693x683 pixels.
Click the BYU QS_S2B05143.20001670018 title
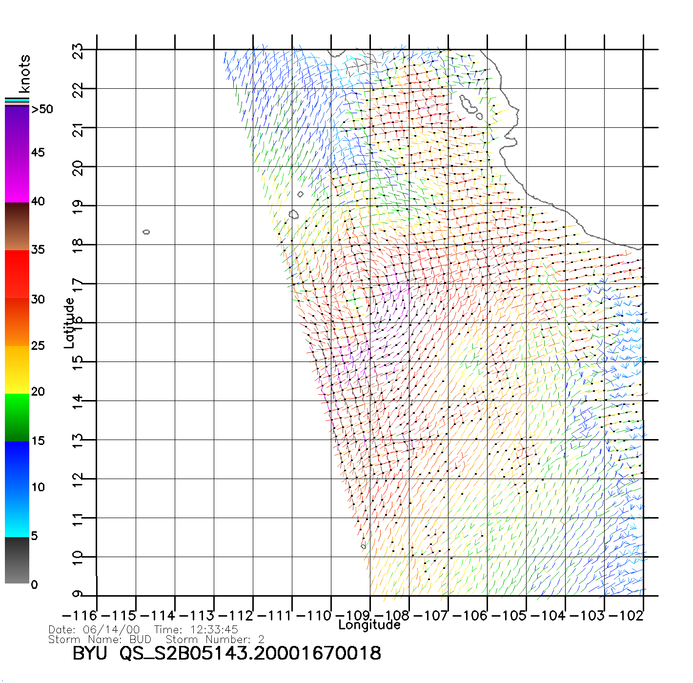tap(227, 654)
